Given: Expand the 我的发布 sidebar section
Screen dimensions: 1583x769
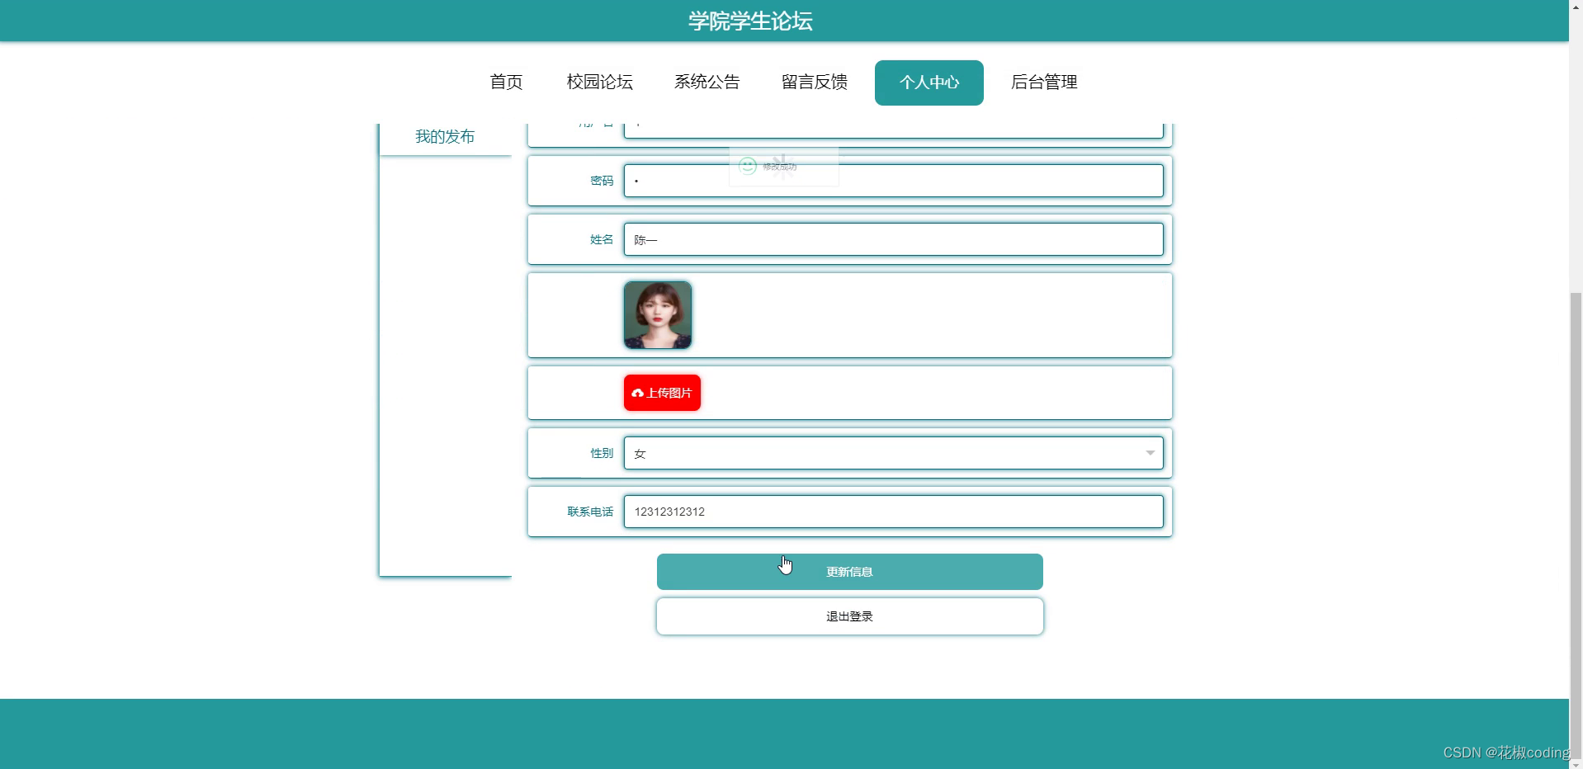Looking at the screenshot, I should (x=445, y=136).
